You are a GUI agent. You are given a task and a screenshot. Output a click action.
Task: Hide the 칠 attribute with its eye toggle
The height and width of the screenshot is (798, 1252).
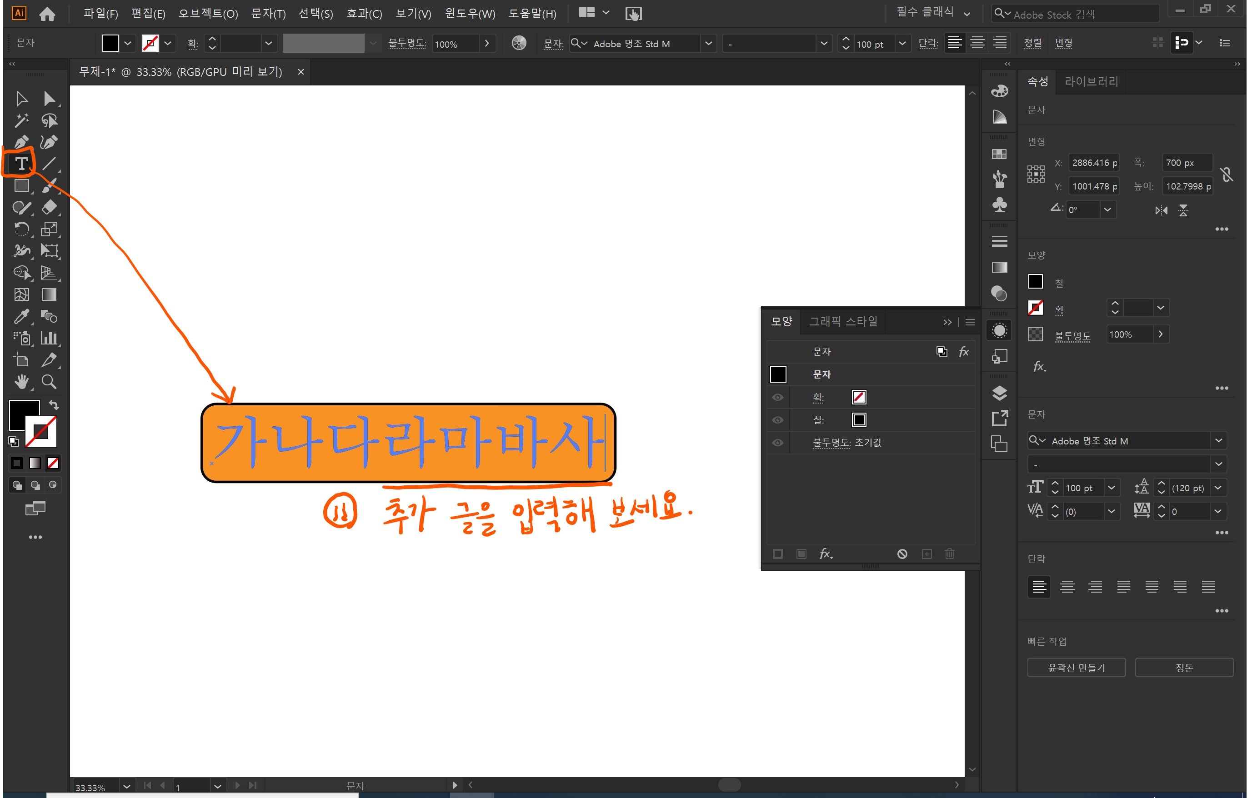777,420
